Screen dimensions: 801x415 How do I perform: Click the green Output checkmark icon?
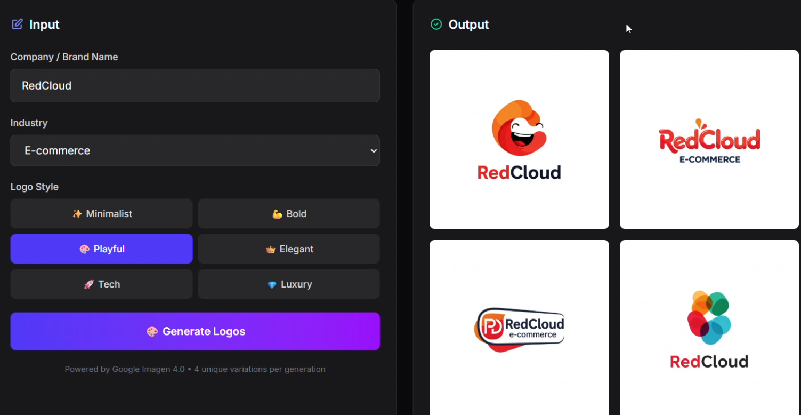tap(436, 24)
